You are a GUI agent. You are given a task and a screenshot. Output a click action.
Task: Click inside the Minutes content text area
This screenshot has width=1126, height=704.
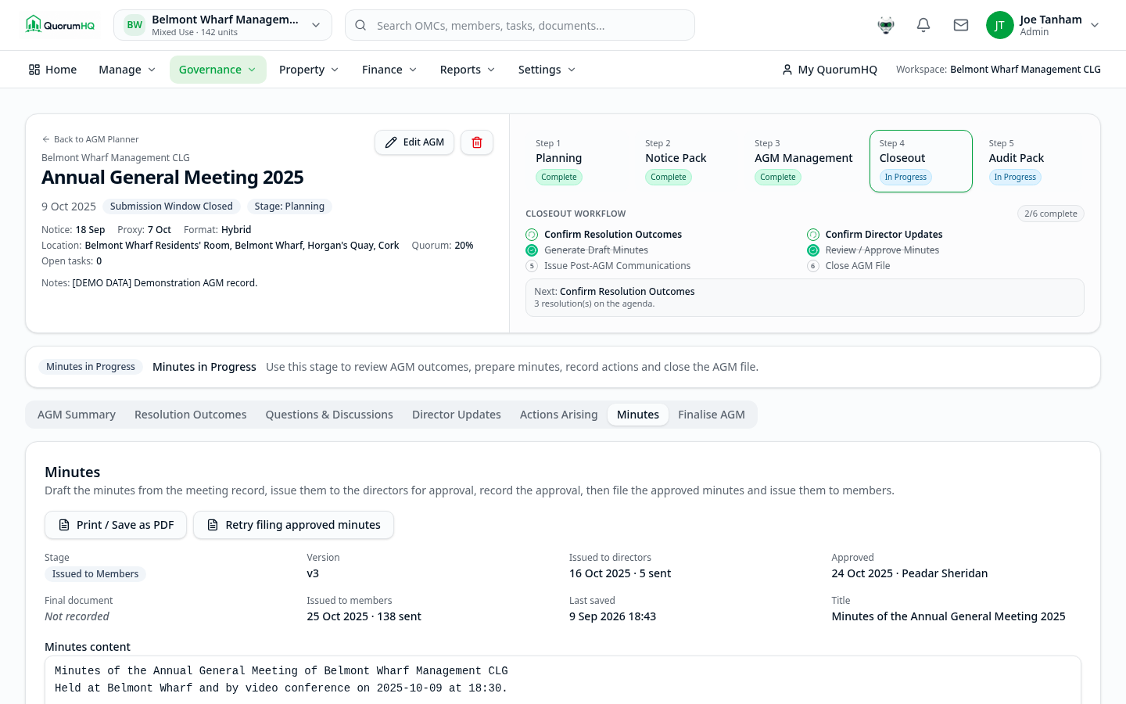coord(563,680)
